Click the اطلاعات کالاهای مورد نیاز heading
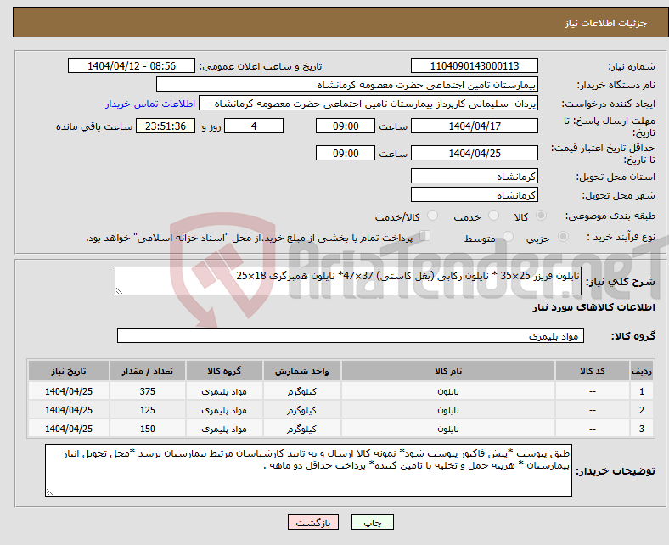The image size is (669, 545). [x=593, y=307]
